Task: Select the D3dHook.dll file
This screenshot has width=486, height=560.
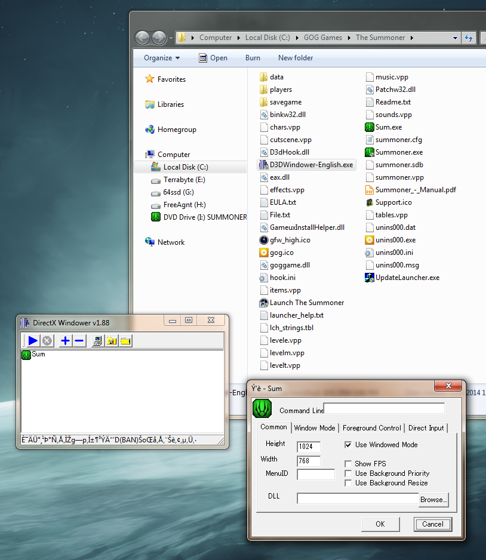Action: click(285, 152)
